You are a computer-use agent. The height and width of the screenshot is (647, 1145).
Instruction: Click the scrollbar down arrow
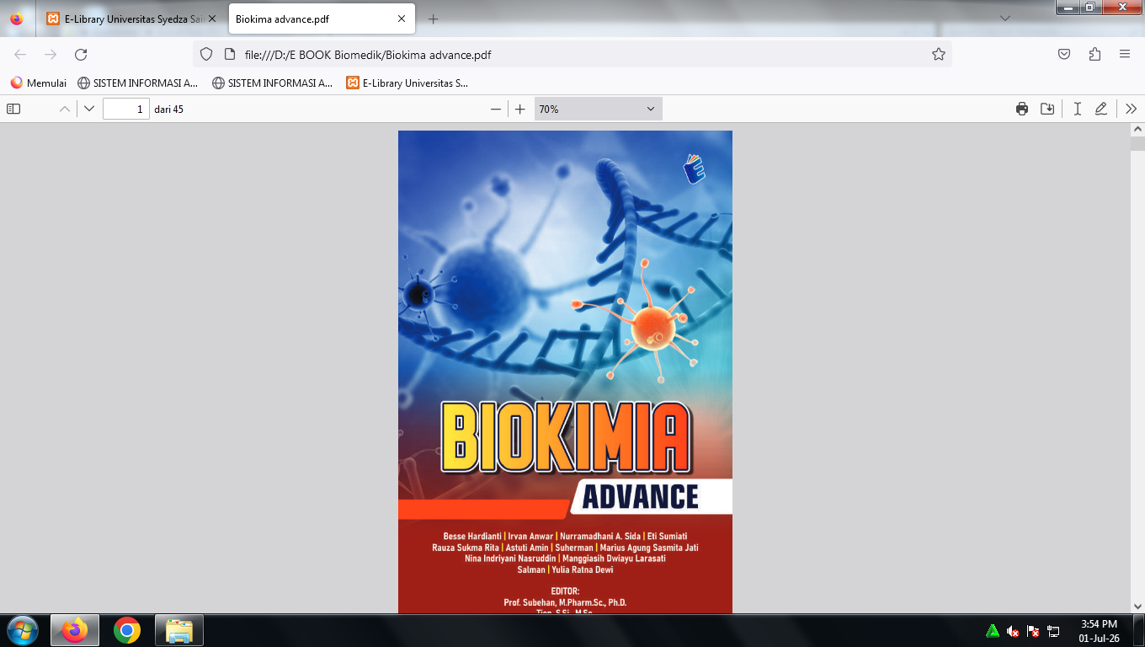point(1137,606)
